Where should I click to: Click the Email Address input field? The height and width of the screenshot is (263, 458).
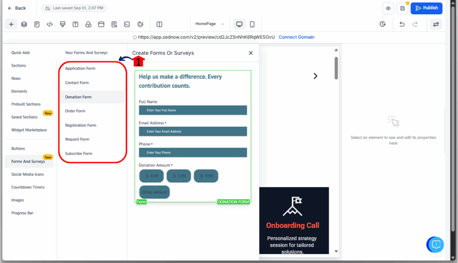(x=193, y=131)
